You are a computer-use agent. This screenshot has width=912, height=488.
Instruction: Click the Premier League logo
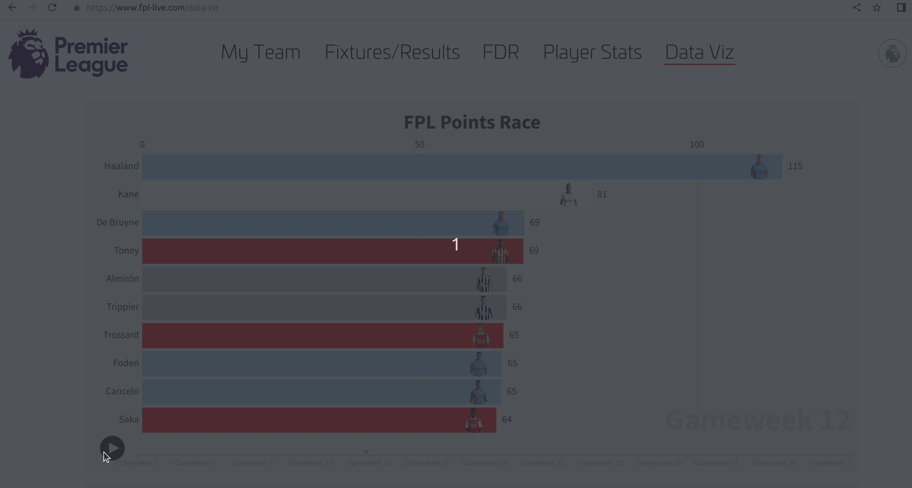point(68,54)
